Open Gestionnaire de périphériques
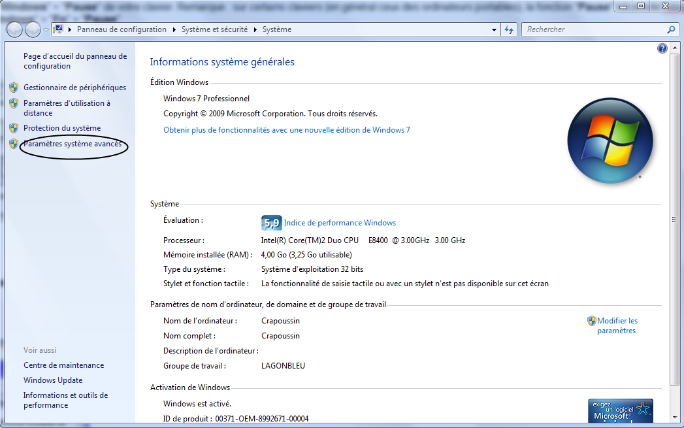The image size is (684, 428). 74,88
